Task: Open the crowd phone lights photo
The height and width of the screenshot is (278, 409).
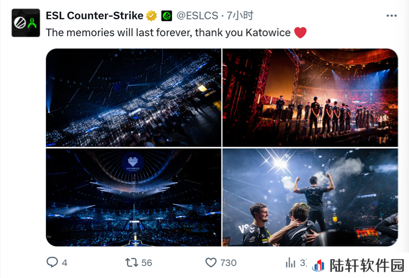Action: [133, 98]
